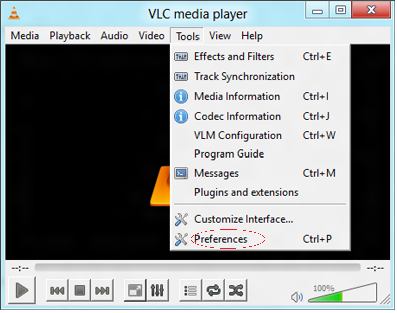Click the Play button

pos(22,290)
